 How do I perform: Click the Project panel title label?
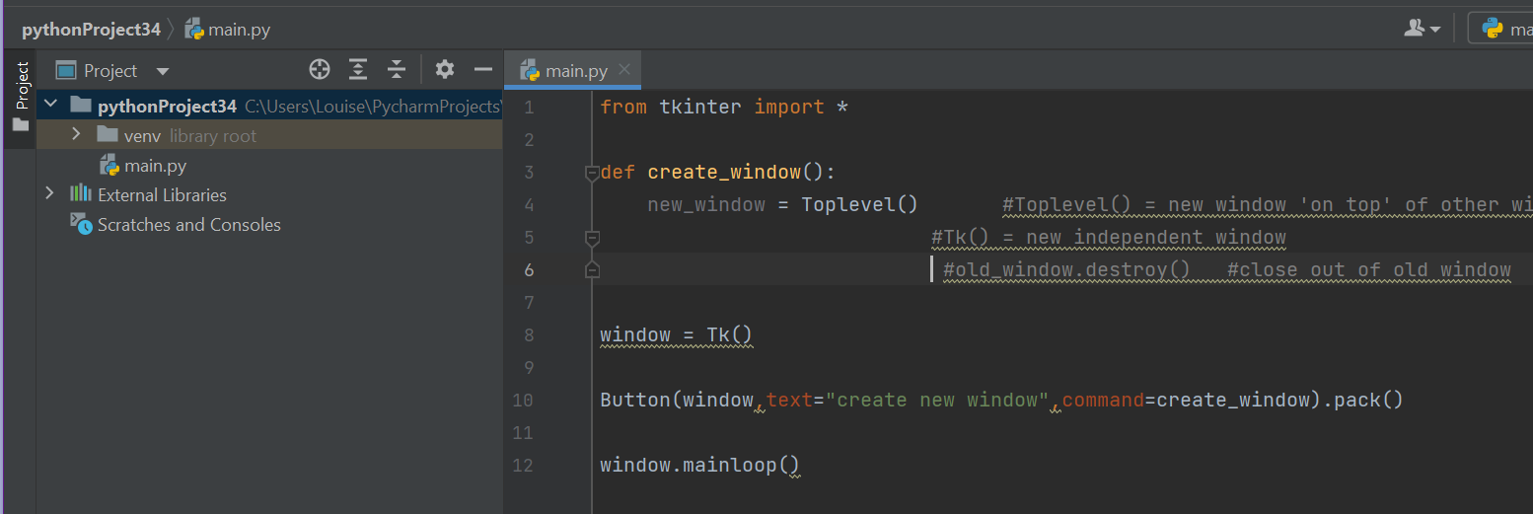click(x=110, y=71)
